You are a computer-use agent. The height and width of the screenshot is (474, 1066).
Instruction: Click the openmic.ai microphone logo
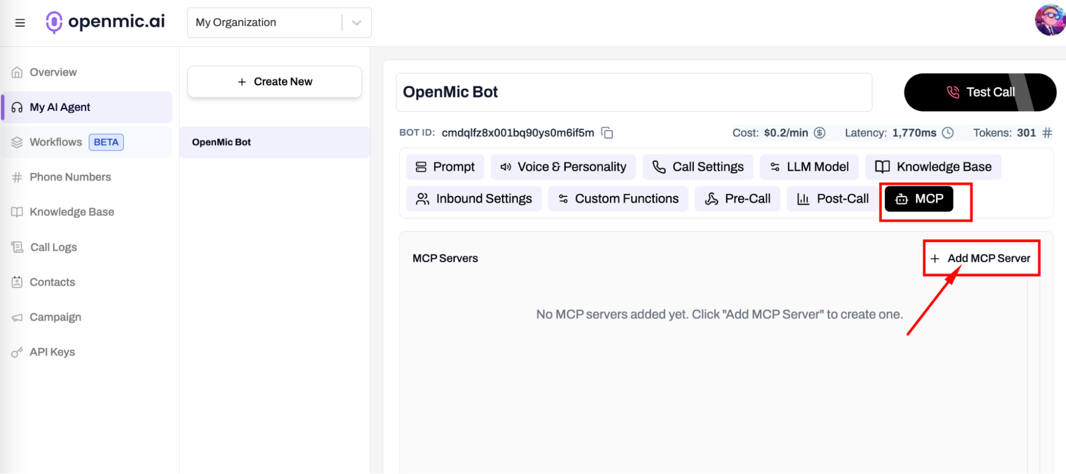point(54,22)
